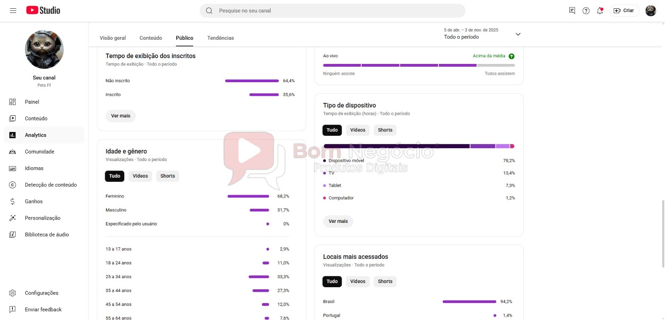Open the Biblioteca de áudio icon
The width and height of the screenshot is (665, 320).
[12, 235]
